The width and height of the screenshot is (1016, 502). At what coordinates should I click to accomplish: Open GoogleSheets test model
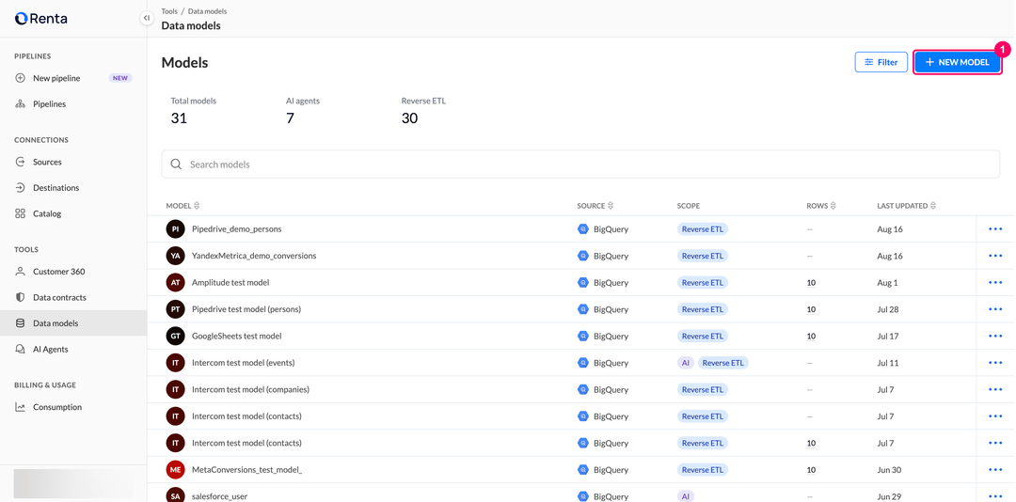pos(236,337)
